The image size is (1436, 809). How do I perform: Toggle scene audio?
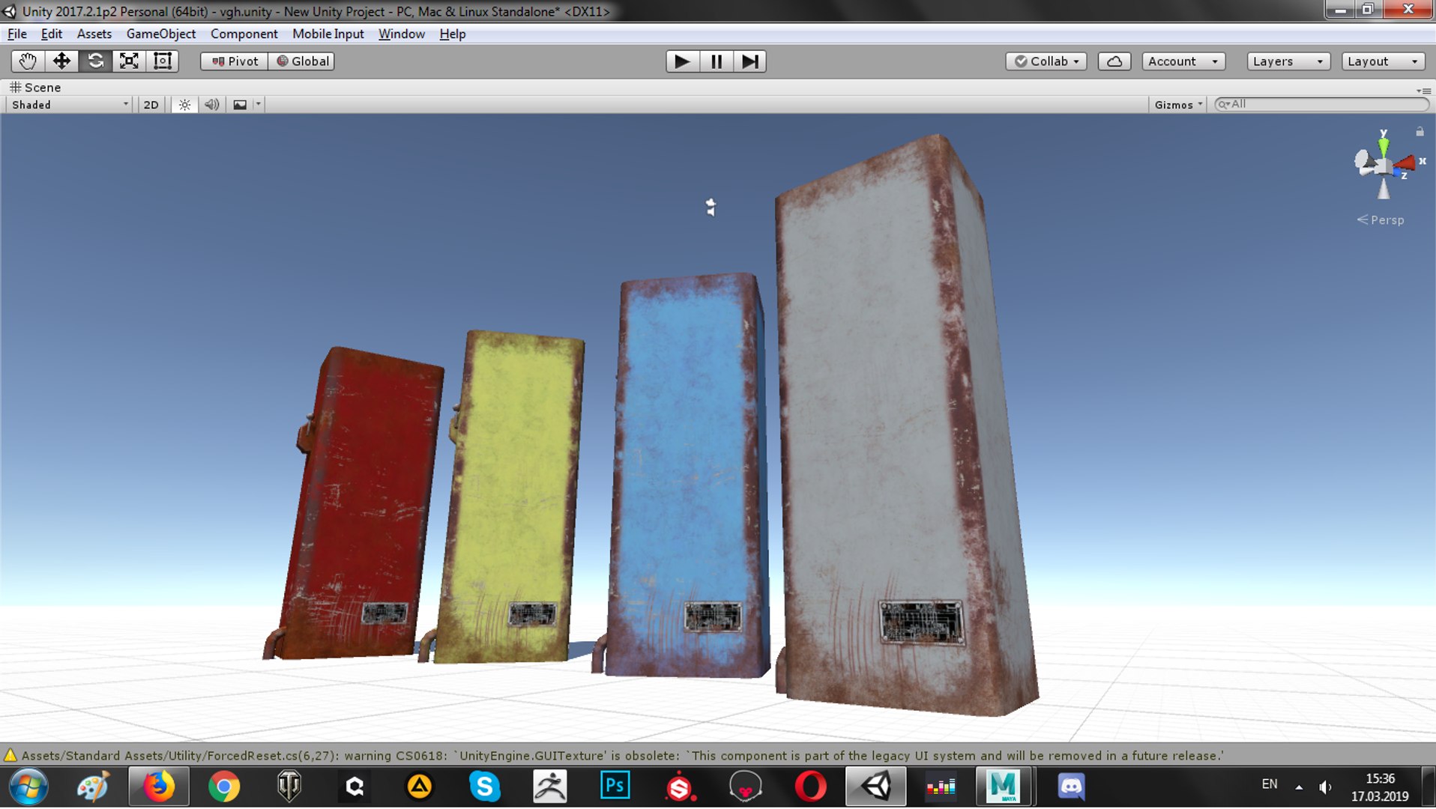212,105
